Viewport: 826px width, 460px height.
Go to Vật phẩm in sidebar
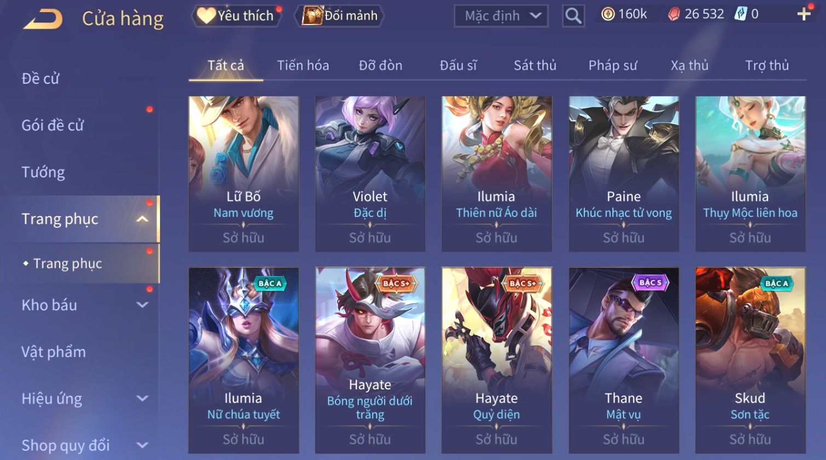[54, 352]
